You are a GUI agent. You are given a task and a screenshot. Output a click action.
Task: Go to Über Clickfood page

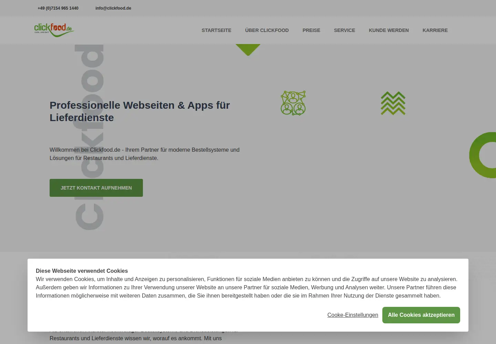click(267, 30)
